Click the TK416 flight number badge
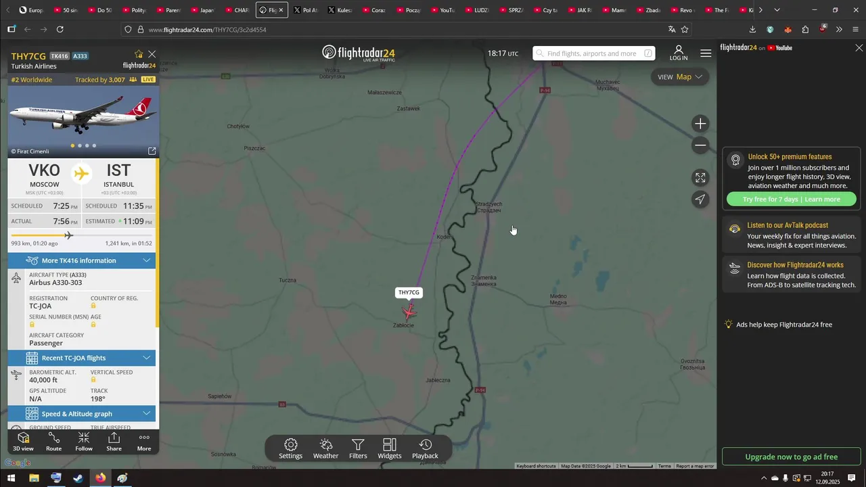This screenshot has width=866, height=487. click(x=60, y=56)
